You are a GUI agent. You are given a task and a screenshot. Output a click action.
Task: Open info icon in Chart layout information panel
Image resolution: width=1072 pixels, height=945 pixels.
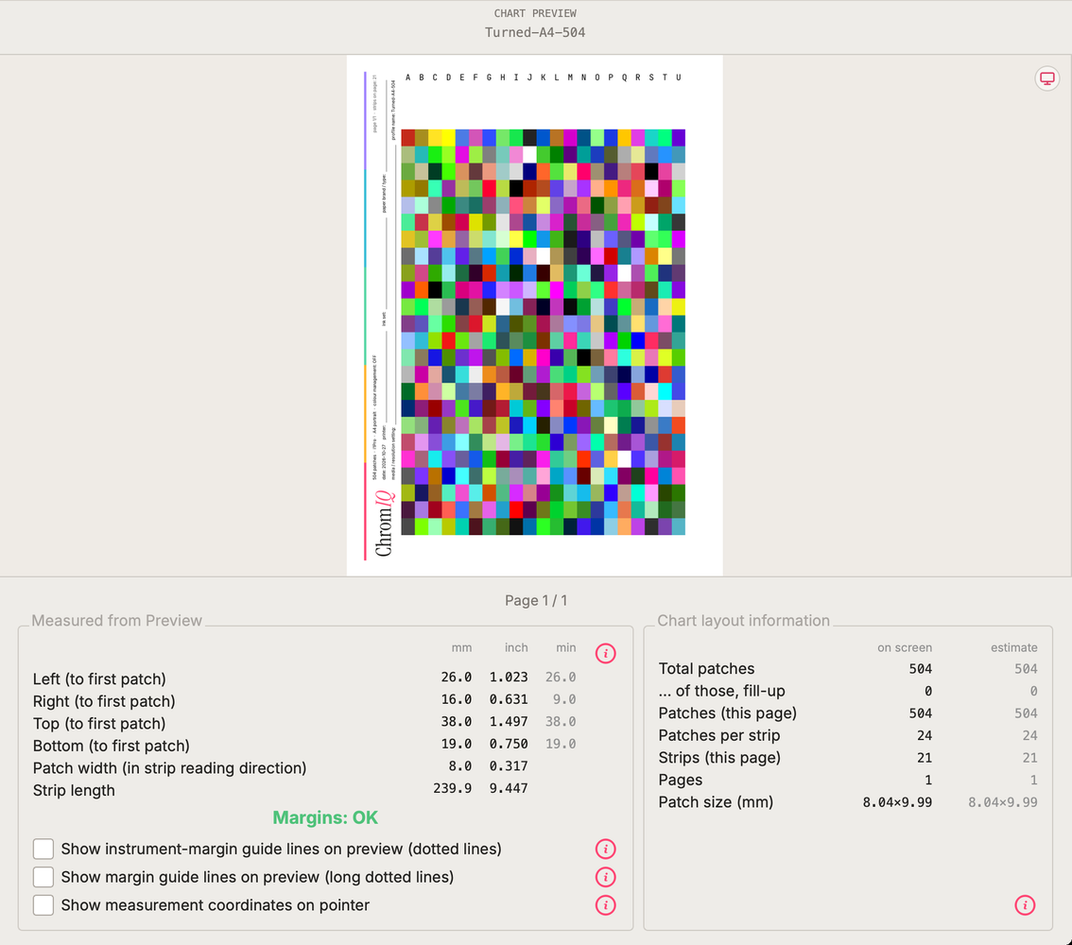click(x=1024, y=905)
